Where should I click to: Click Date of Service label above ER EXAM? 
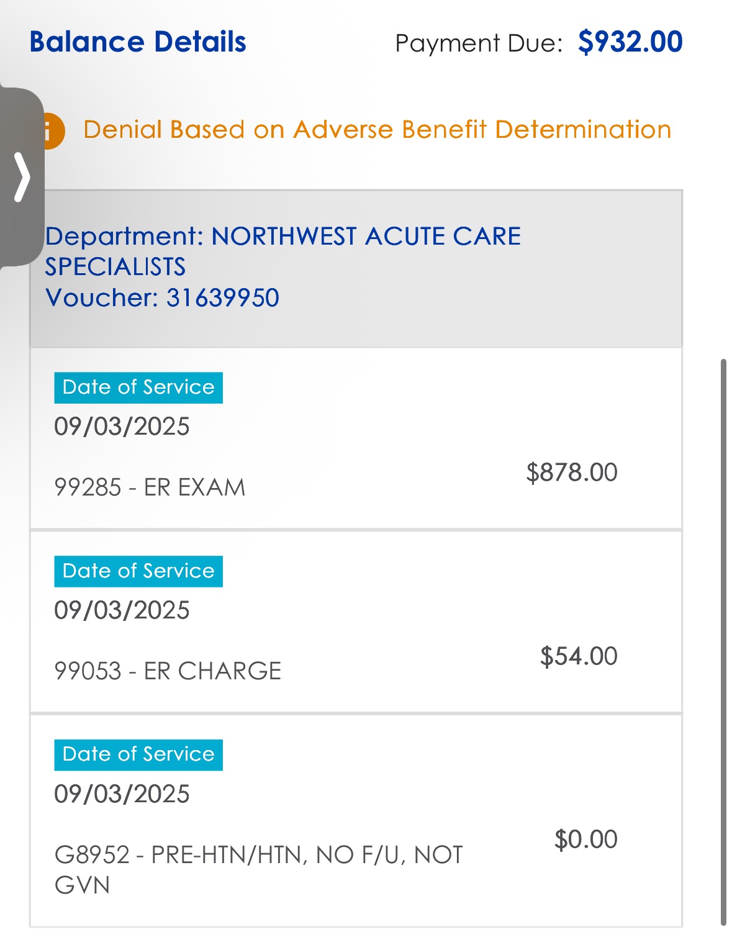[138, 387]
